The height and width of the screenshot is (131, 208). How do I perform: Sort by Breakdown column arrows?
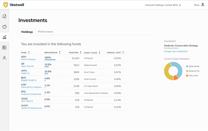60,53
